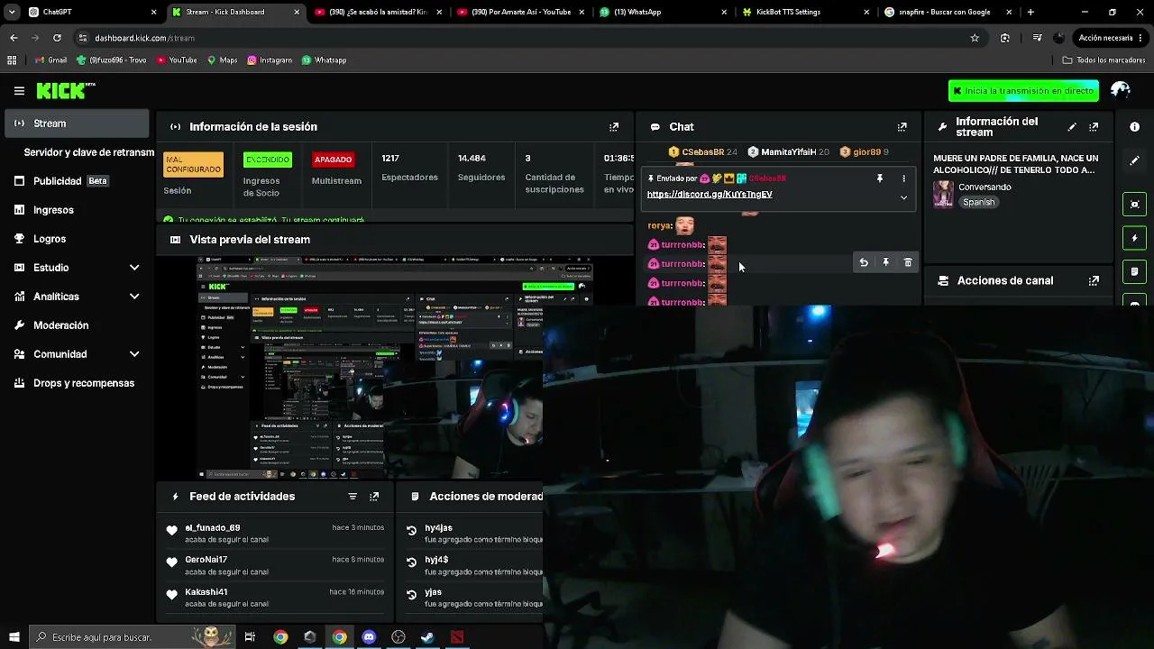
Task: Click the Conversando category thumbnail
Action: 943,194
